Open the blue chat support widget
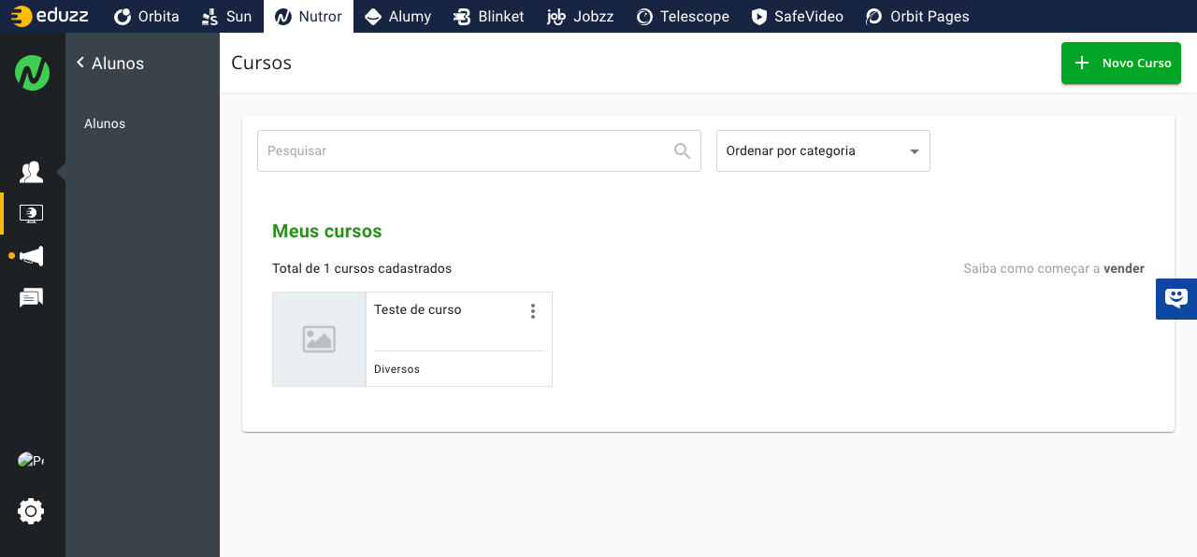Viewport: 1197px width, 557px height. tap(1176, 299)
